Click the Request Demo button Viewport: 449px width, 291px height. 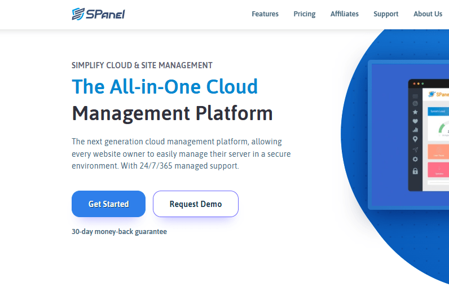pyautogui.click(x=196, y=204)
